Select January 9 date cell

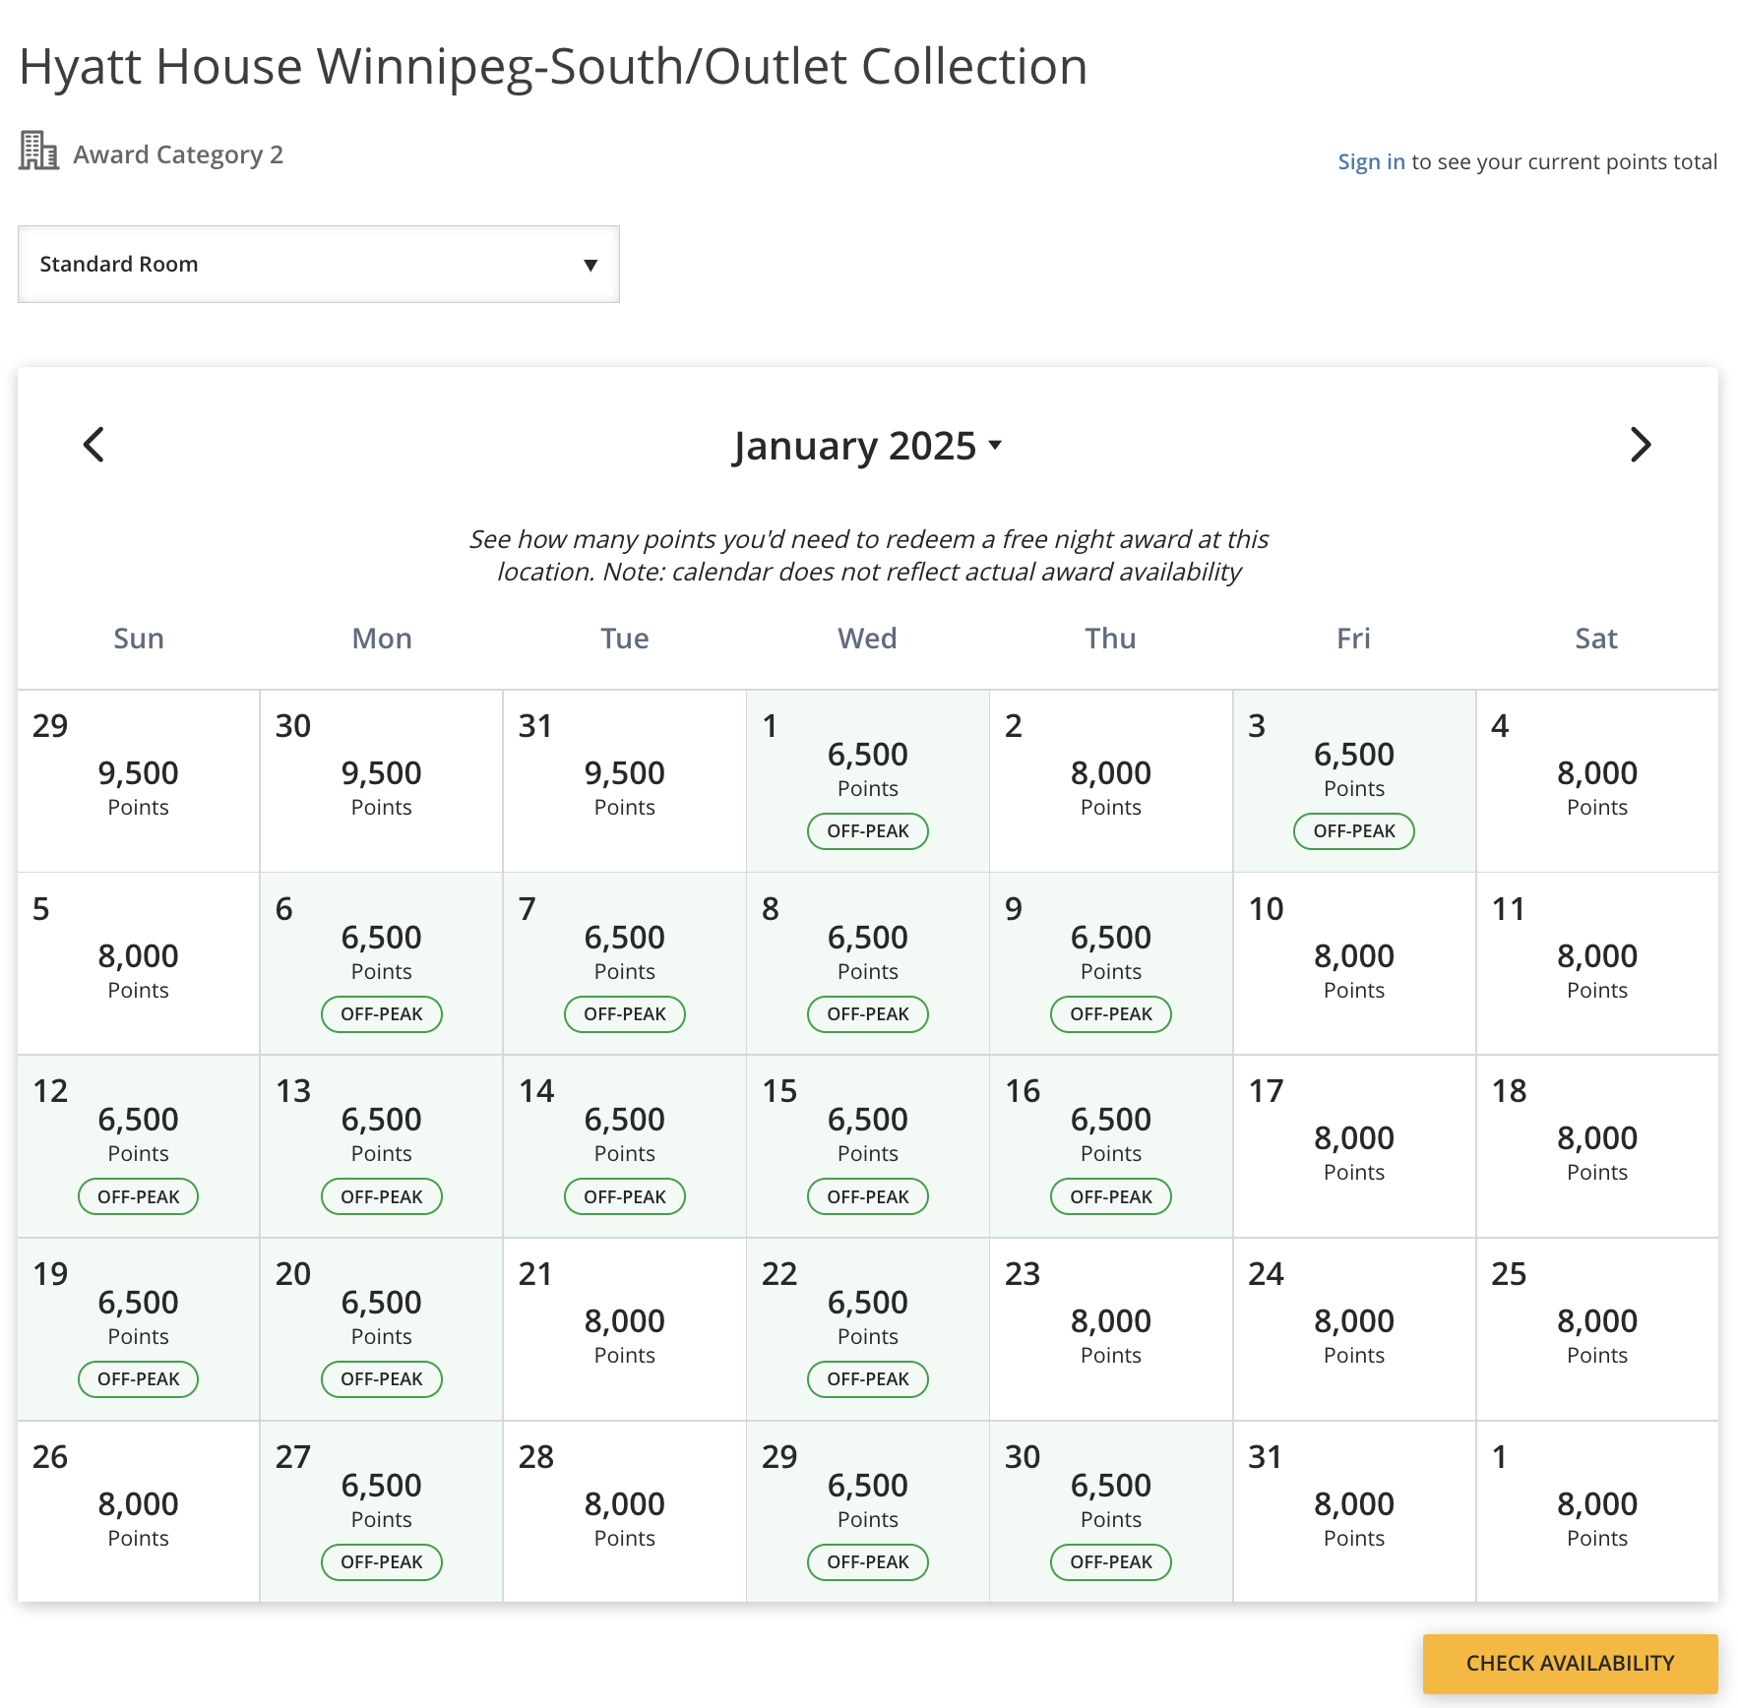pyautogui.click(x=1111, y=964)
